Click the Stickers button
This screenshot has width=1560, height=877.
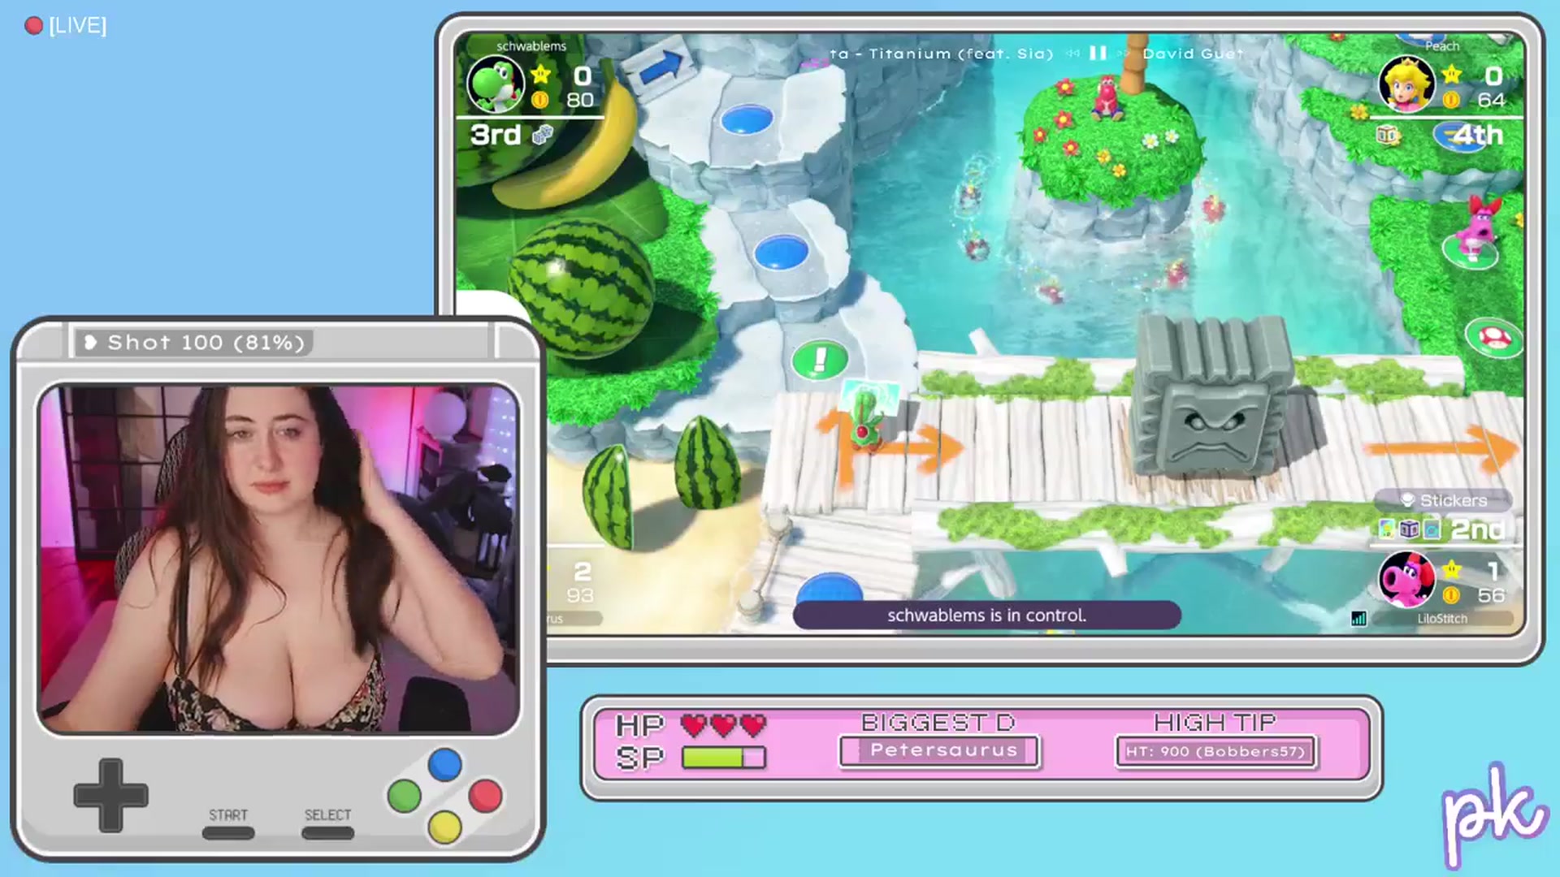click(x=1443, y=500)
